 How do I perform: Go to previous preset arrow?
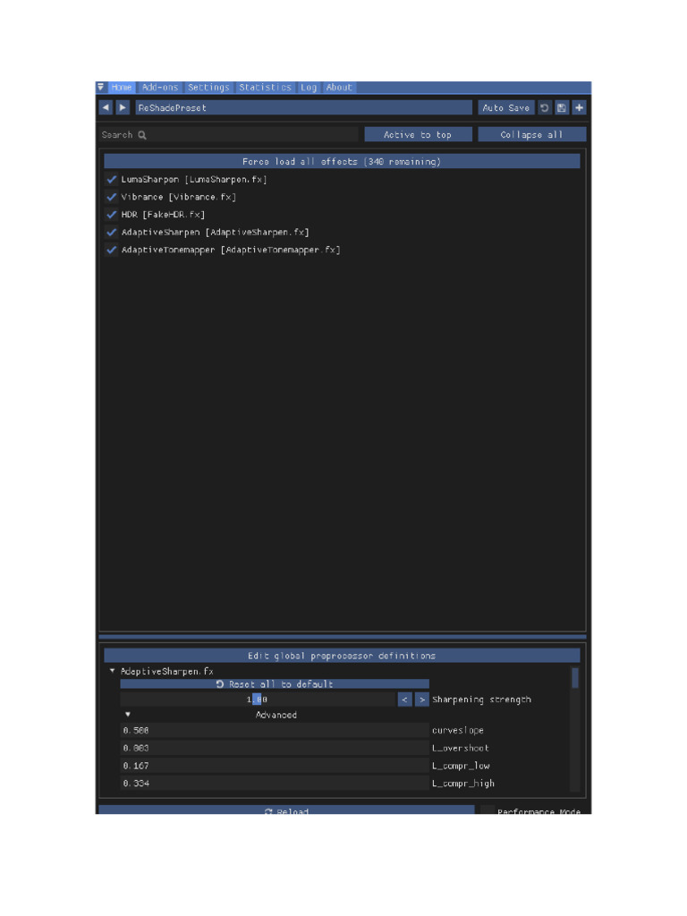click(x=106, y=107)
